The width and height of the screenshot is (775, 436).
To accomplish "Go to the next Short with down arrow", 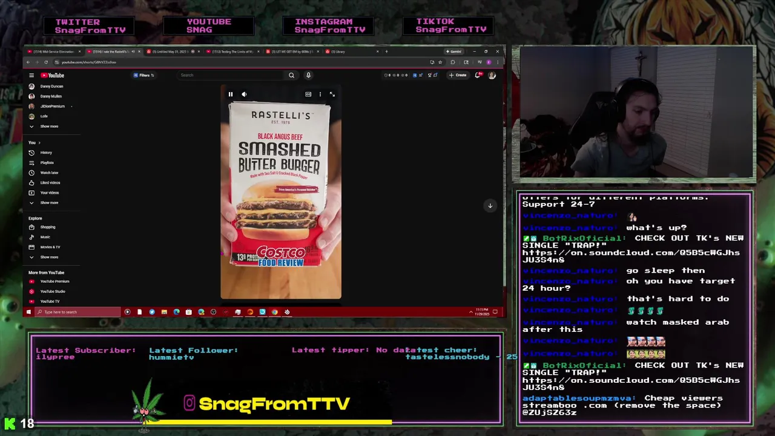I will pos(490,205).
